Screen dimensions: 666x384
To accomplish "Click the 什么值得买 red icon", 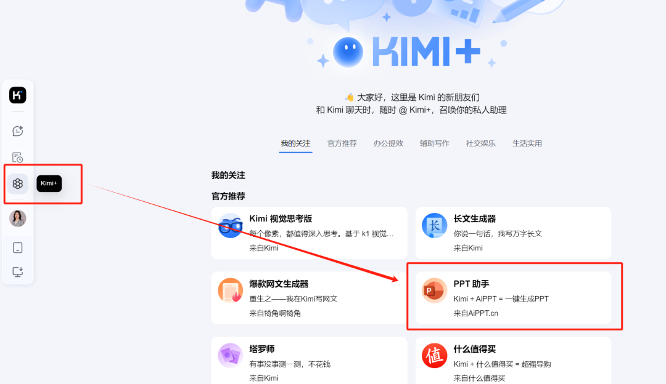I will point(435,356).
